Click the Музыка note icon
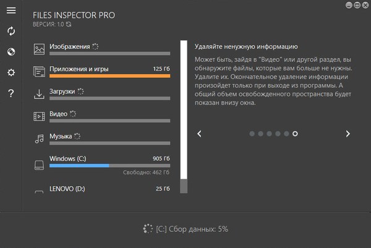 (39, 138)
